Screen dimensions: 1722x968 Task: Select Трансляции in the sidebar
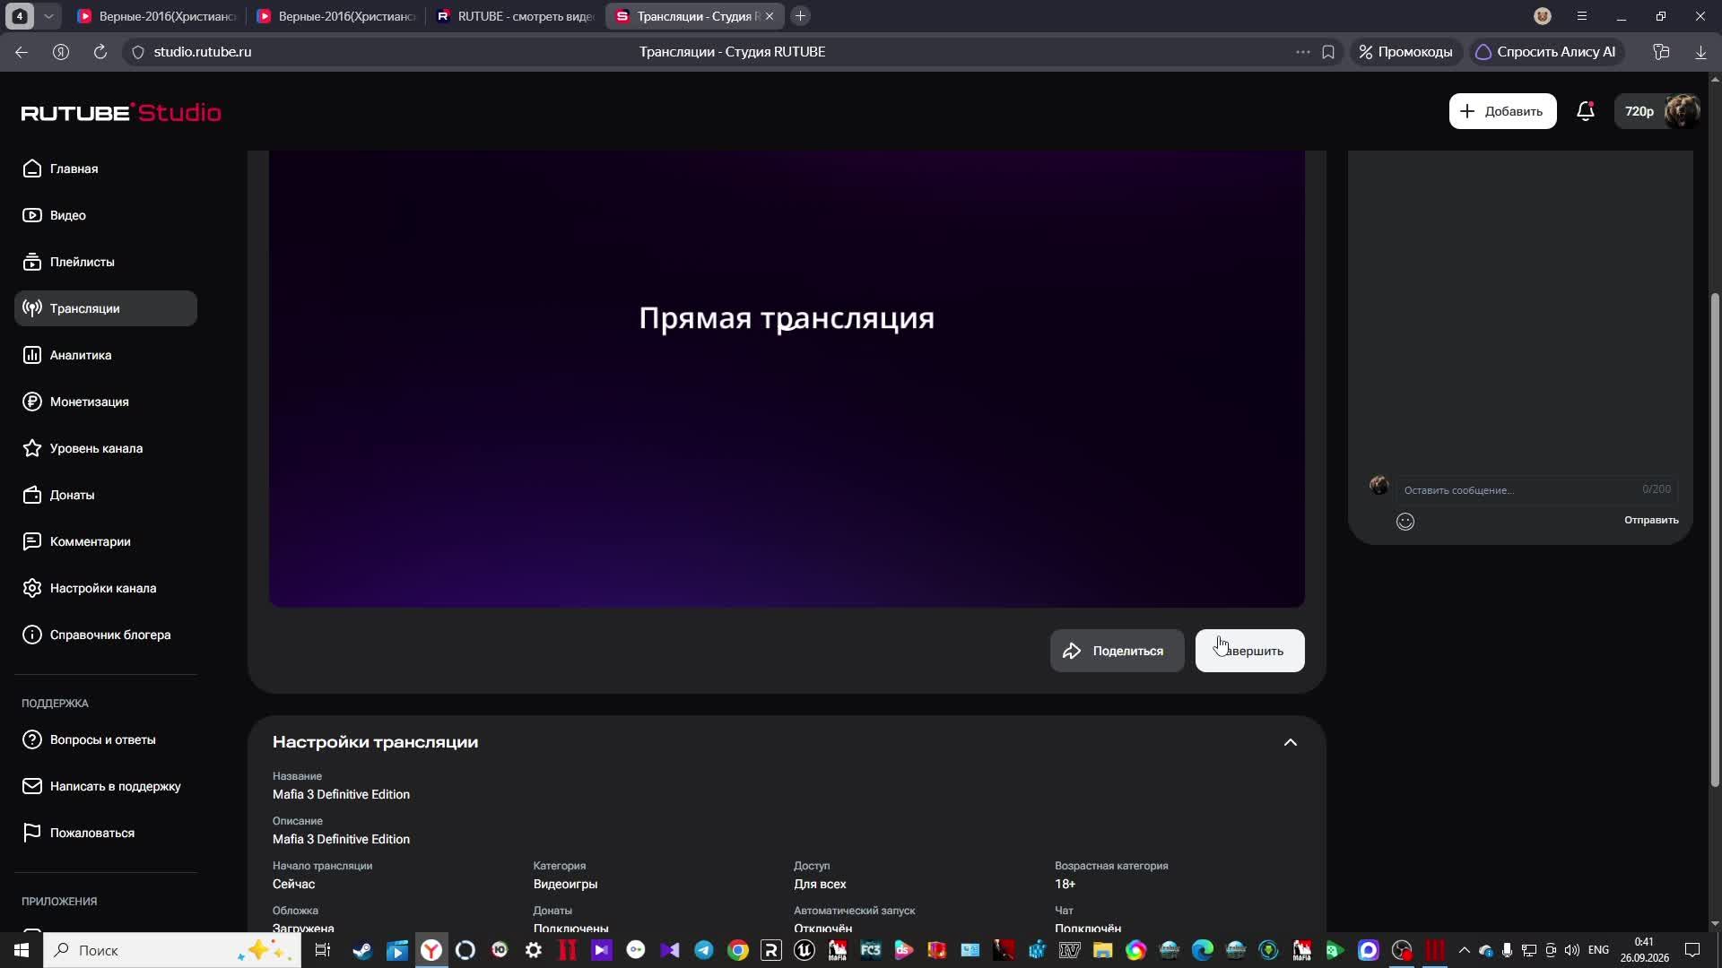pyautogui.click(x=106, y=308)
